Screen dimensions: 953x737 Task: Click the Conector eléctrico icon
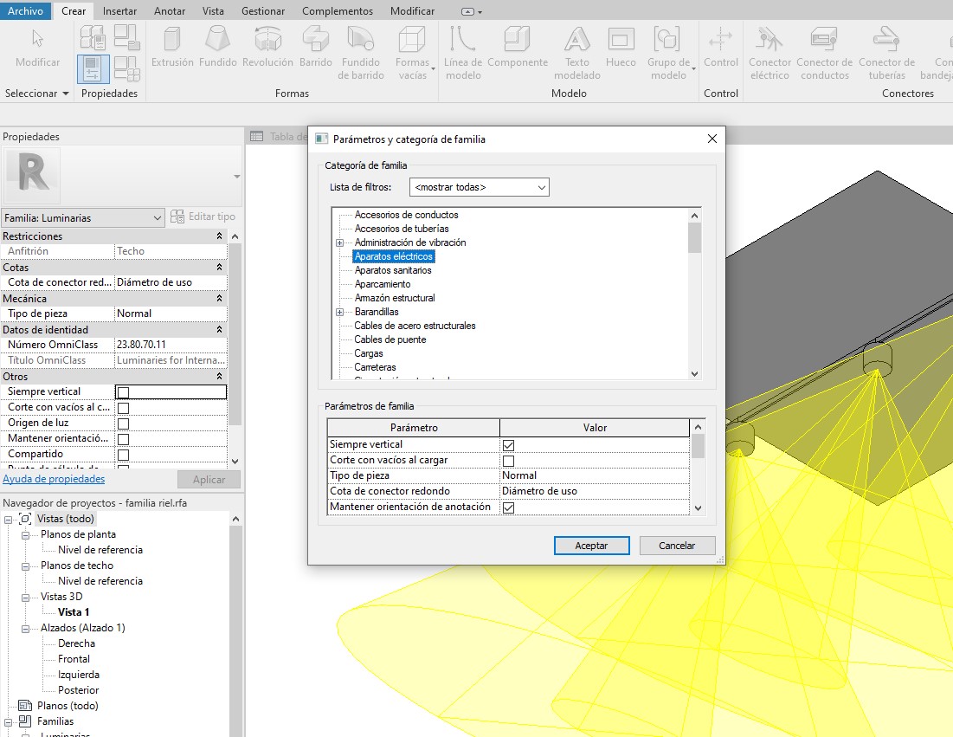(x=769, y=52)
